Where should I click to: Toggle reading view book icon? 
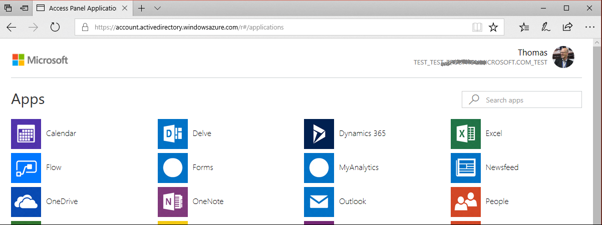[x=477, y=27]
